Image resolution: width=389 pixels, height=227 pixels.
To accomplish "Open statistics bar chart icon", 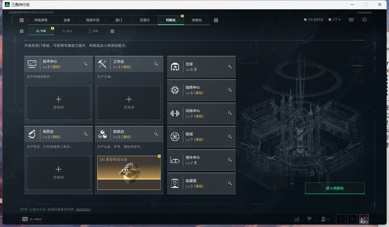I will point(297,219).
